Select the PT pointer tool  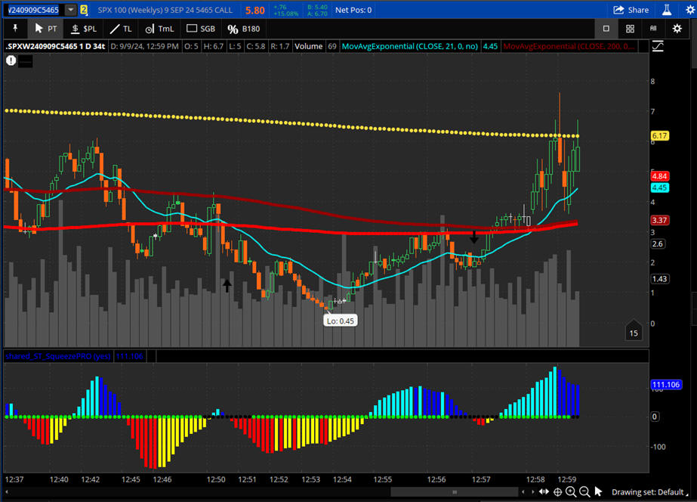45,28
